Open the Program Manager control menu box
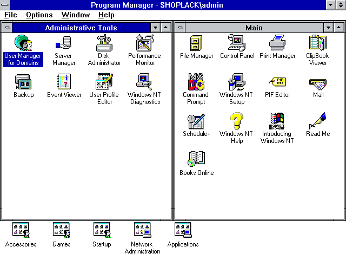The width and height of the screenshot is (346, 260). pos(5,5)
